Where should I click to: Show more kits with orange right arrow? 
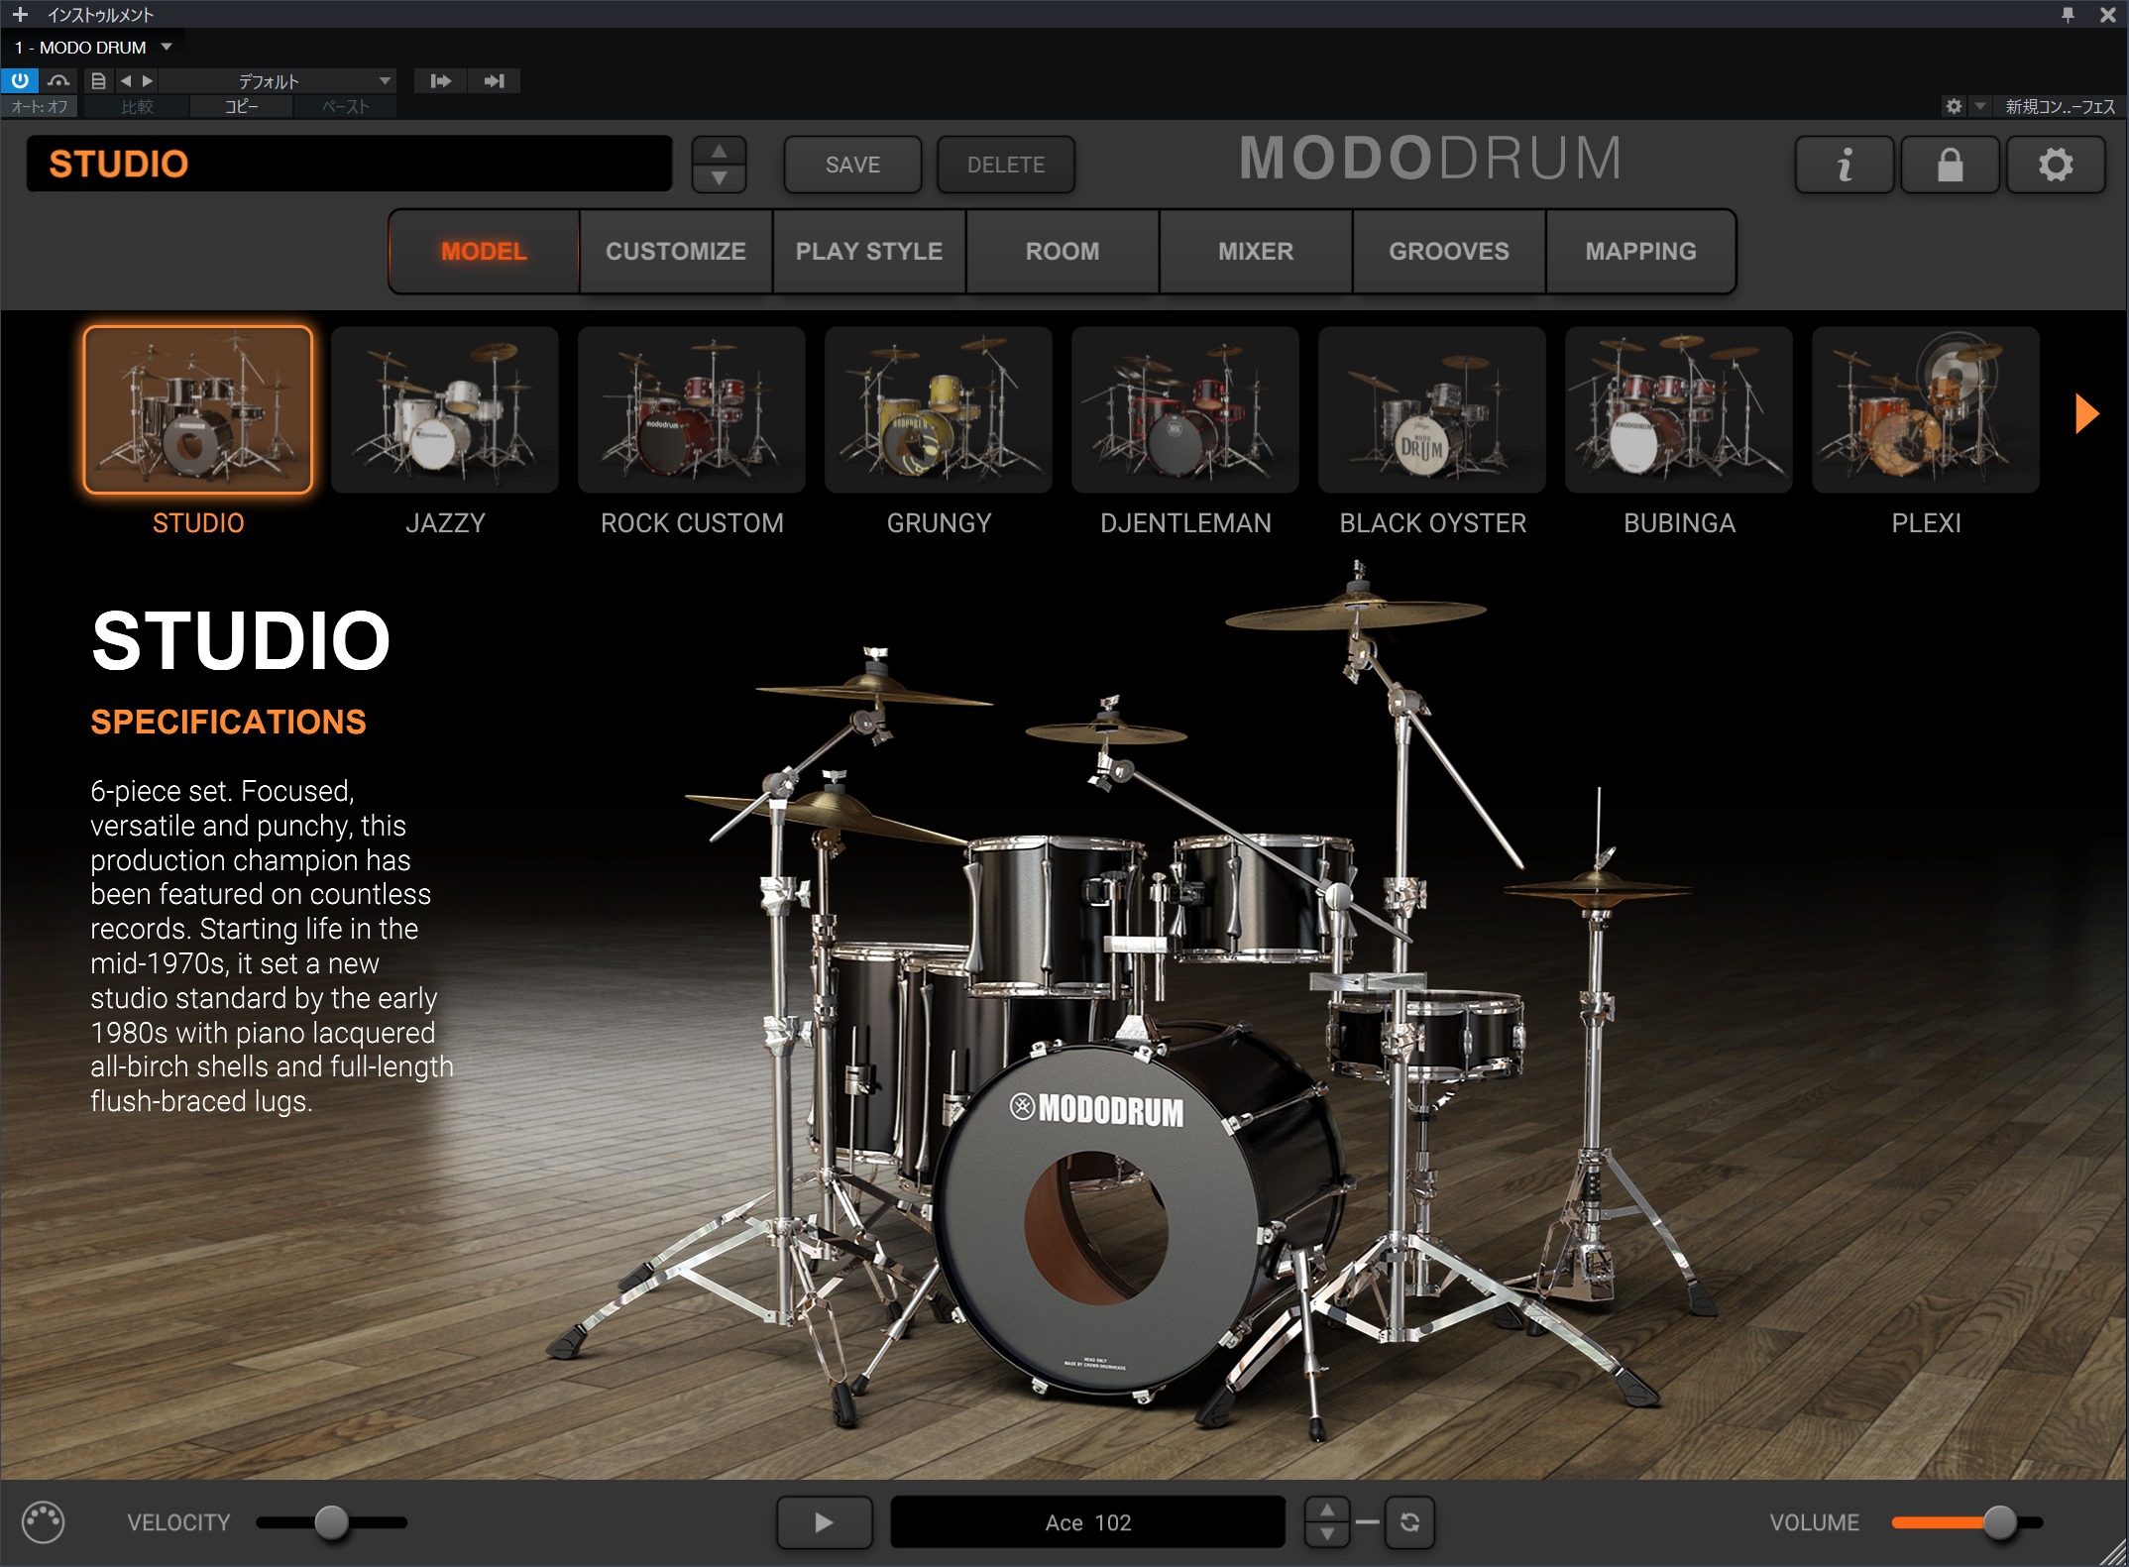[2086, 413]
